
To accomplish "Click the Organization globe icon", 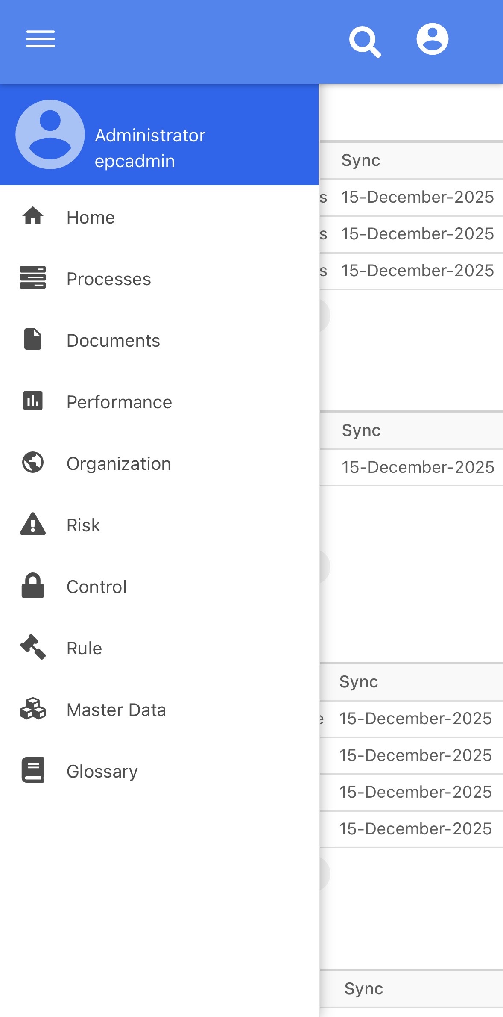I will pos(33,462).
